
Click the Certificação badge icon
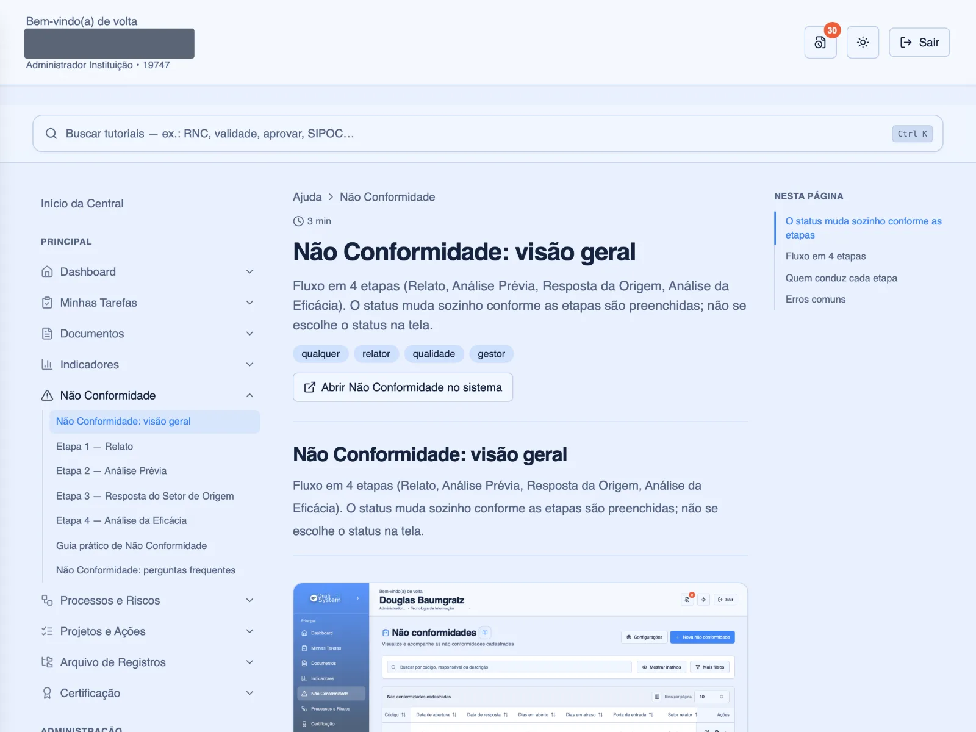[47, 693]
